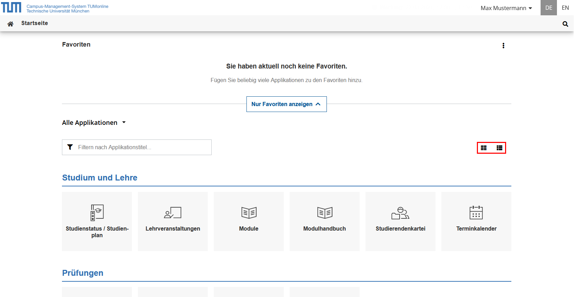Viewport: 574px width, 297px height.
Task: Switch to list view layout
Action: coord(499,148)
